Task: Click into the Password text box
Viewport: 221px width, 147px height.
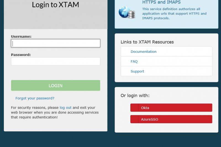Action: pyautogui.click(x=56, y=61)
